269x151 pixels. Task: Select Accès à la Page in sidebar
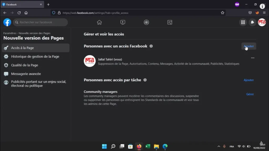[x=36, y=48]
